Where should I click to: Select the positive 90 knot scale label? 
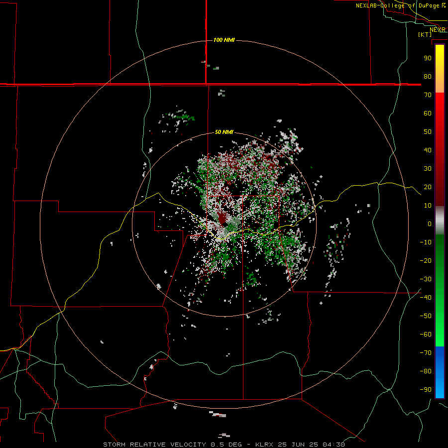428,58
